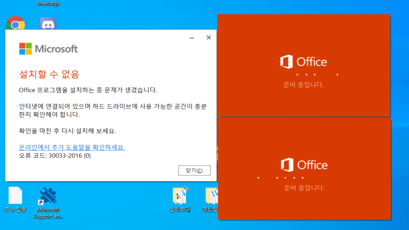Click the Office 프로그램을 설치하는 중 문제가 생겼습니다 message

pyautogui.click(x=88, y=90)
